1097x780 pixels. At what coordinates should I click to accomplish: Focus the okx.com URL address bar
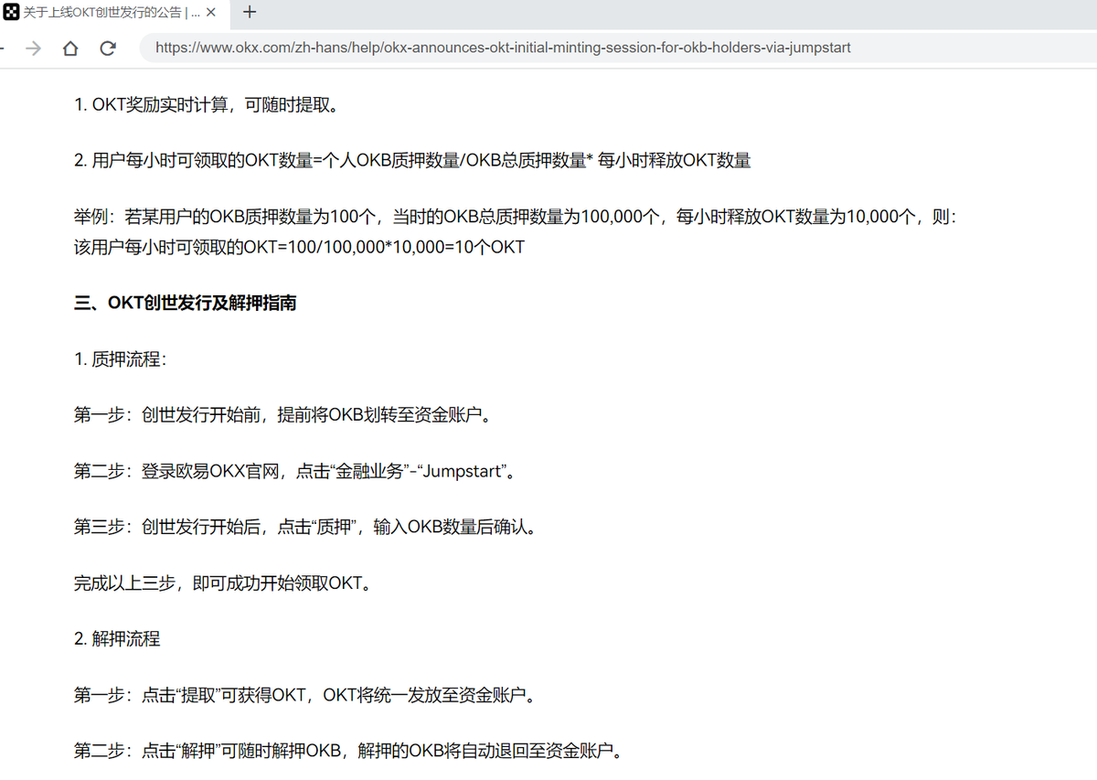click(x=617, y=48)
